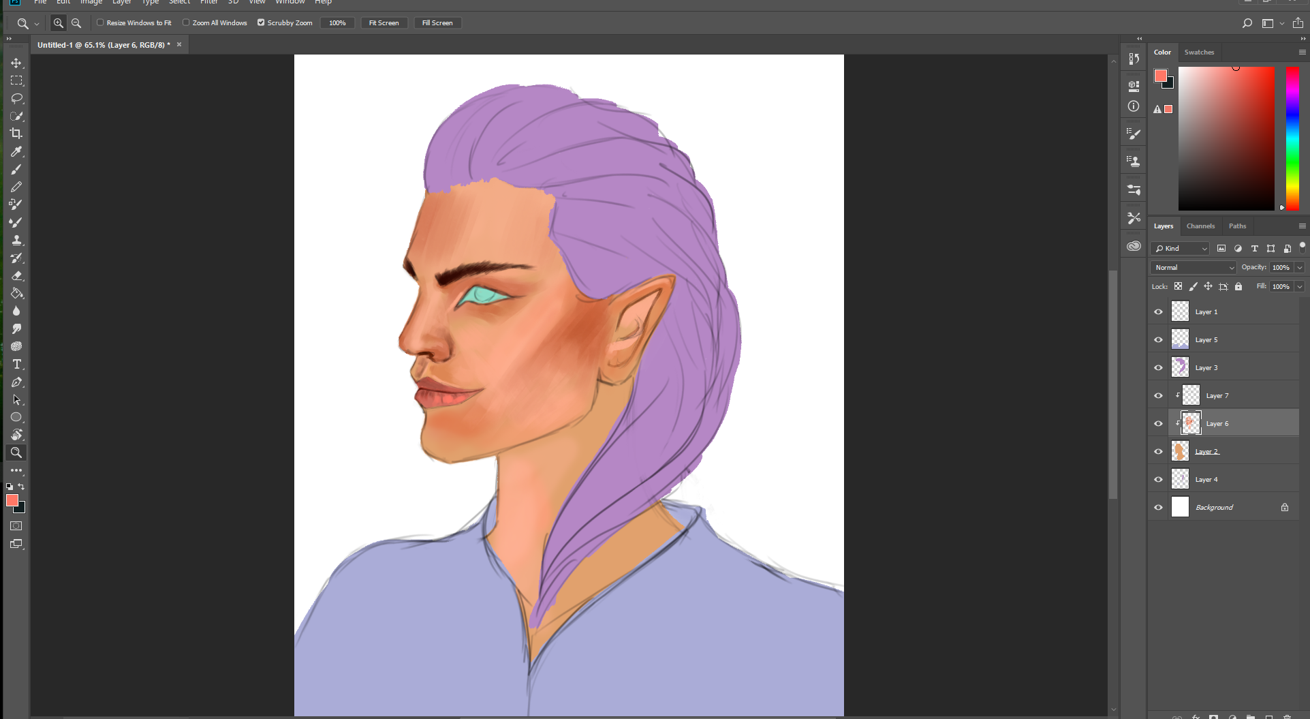
Task: Hide Layer 3 visibility eye
Action: [x=1158, y=367]
